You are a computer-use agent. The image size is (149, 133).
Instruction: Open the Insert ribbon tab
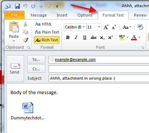coord(62,15)
